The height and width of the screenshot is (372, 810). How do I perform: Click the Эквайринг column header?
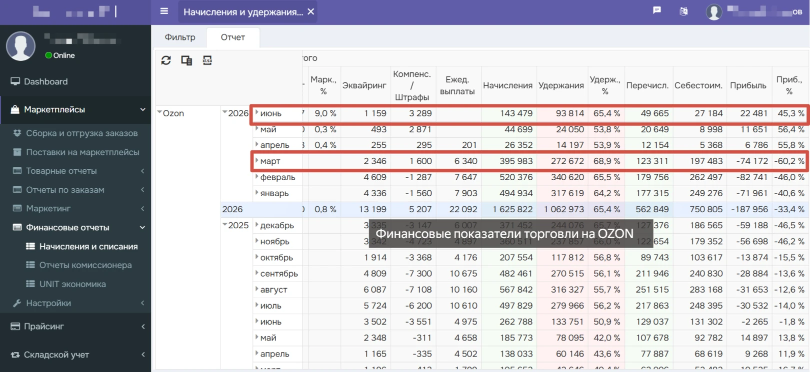[364, 85]
